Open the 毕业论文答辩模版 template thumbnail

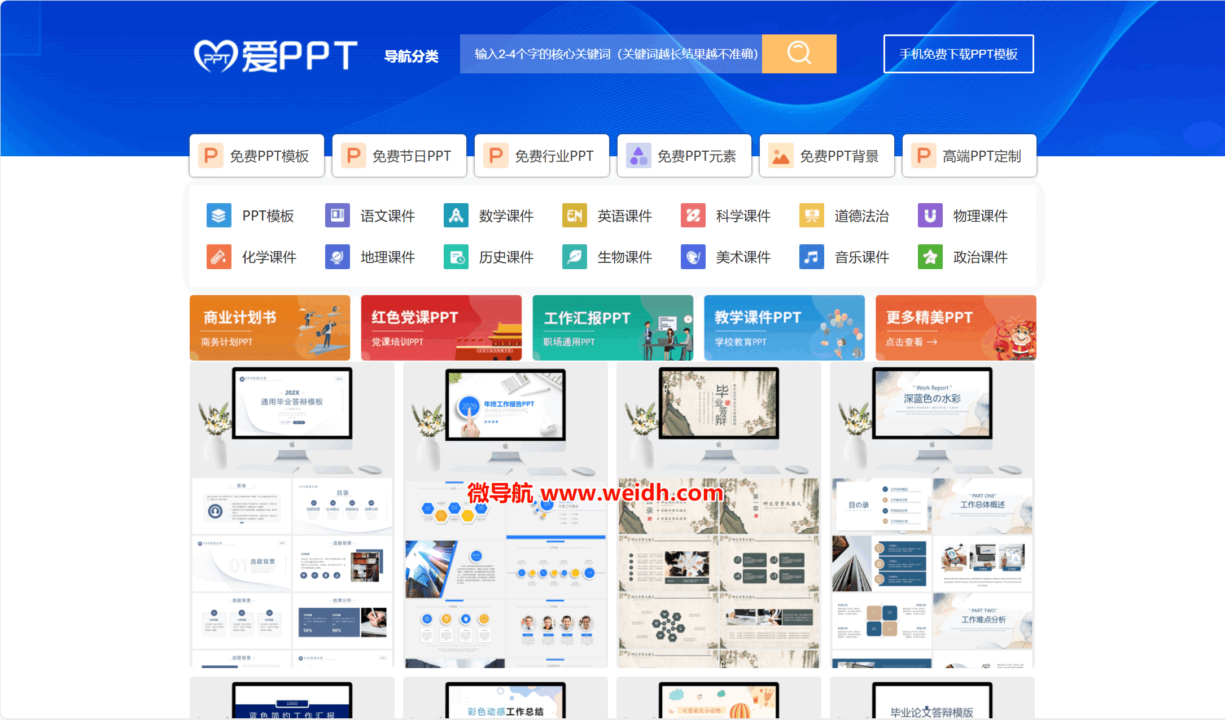tap(932, 698)
